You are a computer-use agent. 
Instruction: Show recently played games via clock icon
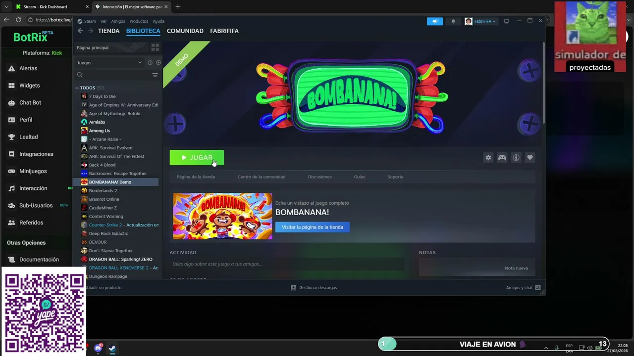150,63
